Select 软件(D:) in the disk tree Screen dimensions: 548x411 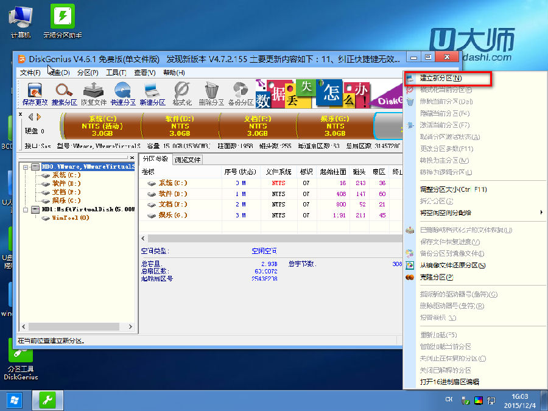(66, 183)
